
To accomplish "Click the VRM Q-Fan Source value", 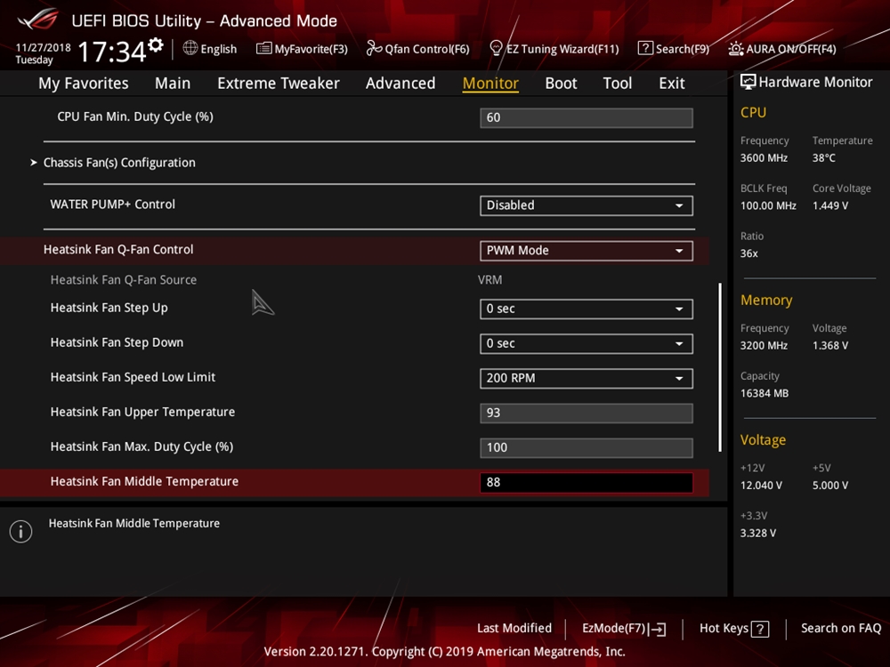I will 489,279.
